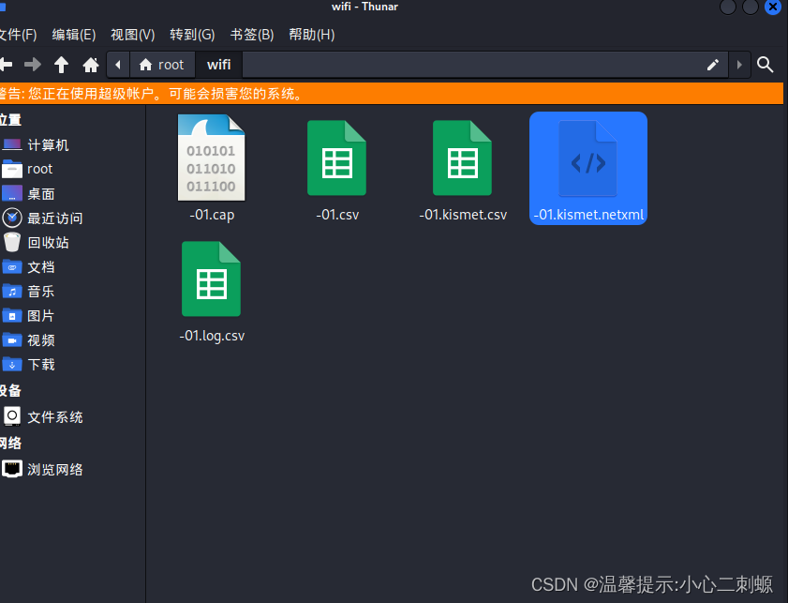Click the root breadcrumb button
Image resolution: width=788 pixels, height=603 pixels.
click(162, 64)
